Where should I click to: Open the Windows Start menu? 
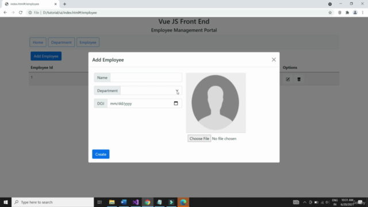(x=6, y=202)
